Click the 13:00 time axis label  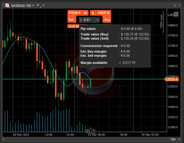49,135
